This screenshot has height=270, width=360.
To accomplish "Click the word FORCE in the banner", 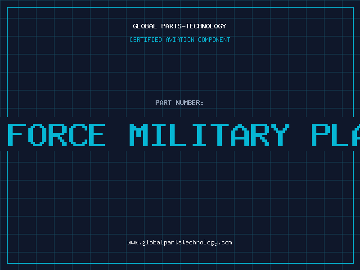I will click(x=57, y=135).
